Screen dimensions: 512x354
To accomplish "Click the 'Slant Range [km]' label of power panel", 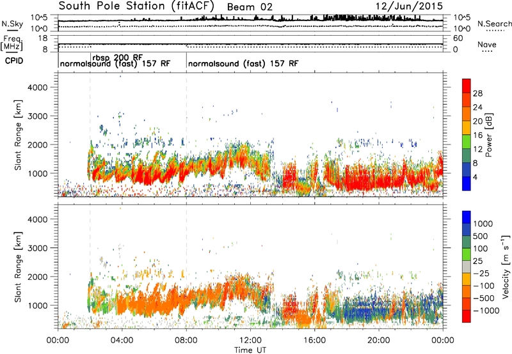I will [x=18, y=135].
